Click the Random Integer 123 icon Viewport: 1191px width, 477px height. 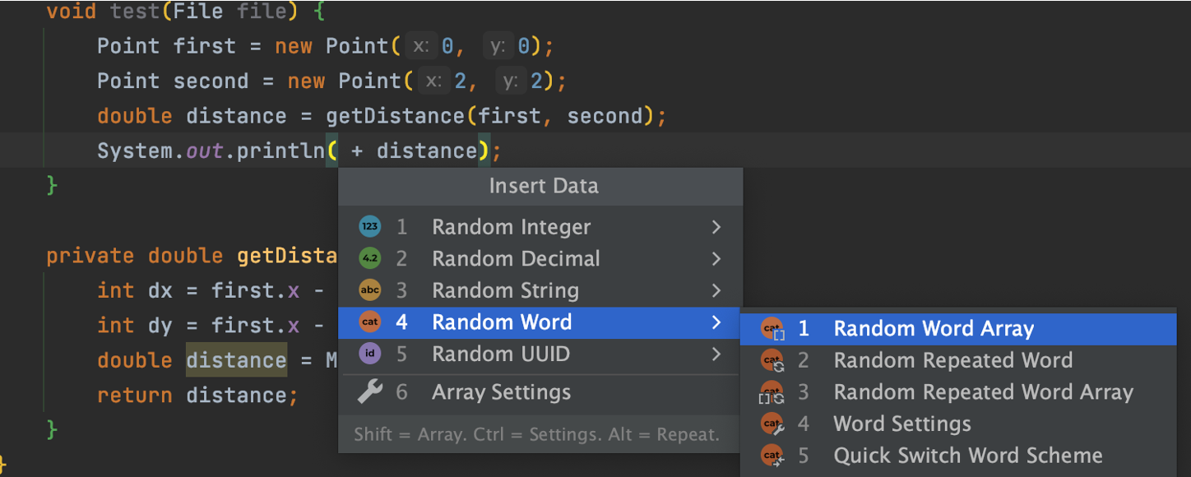point(370,227)
